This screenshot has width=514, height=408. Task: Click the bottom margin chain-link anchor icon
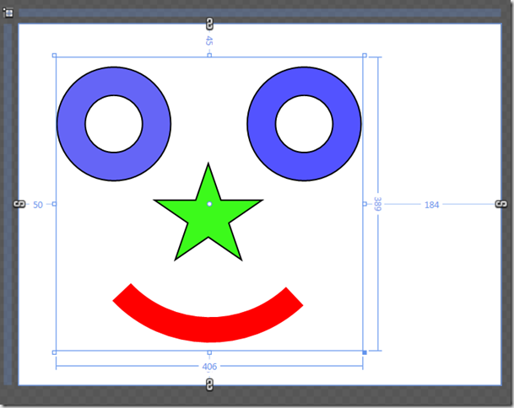[209, 384]
